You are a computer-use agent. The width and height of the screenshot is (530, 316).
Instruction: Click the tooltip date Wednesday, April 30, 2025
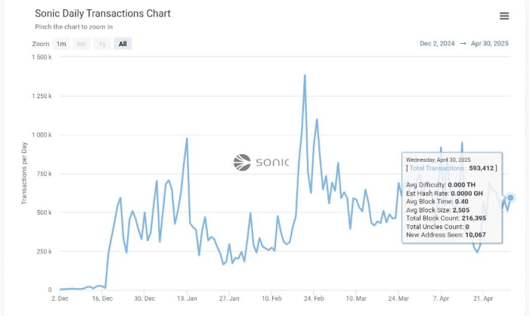tap(438, 160)
